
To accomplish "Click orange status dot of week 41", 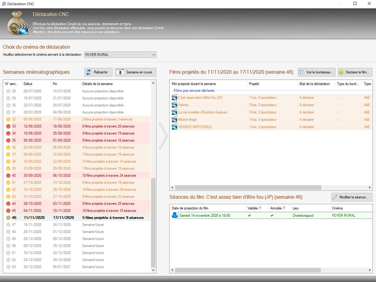I will (x=8, y=182).
